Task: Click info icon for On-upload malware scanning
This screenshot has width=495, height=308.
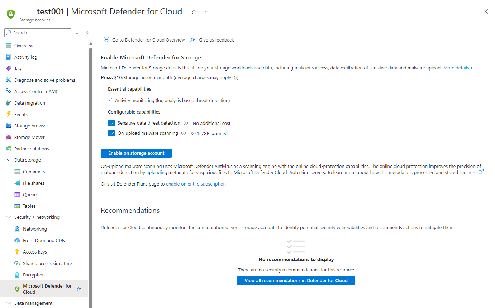Action: pos(184,133)
